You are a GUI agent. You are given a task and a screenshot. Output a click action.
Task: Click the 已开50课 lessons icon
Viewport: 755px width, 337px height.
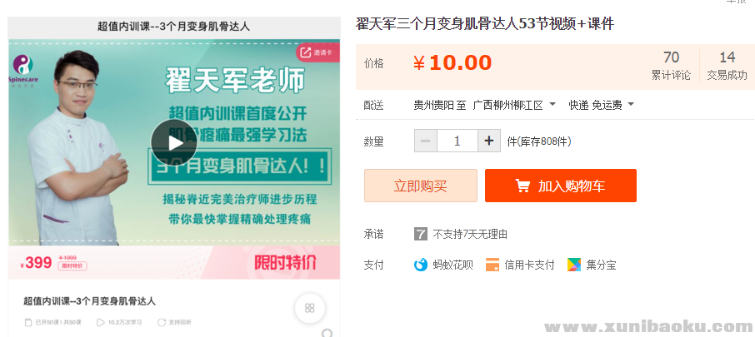28,322
